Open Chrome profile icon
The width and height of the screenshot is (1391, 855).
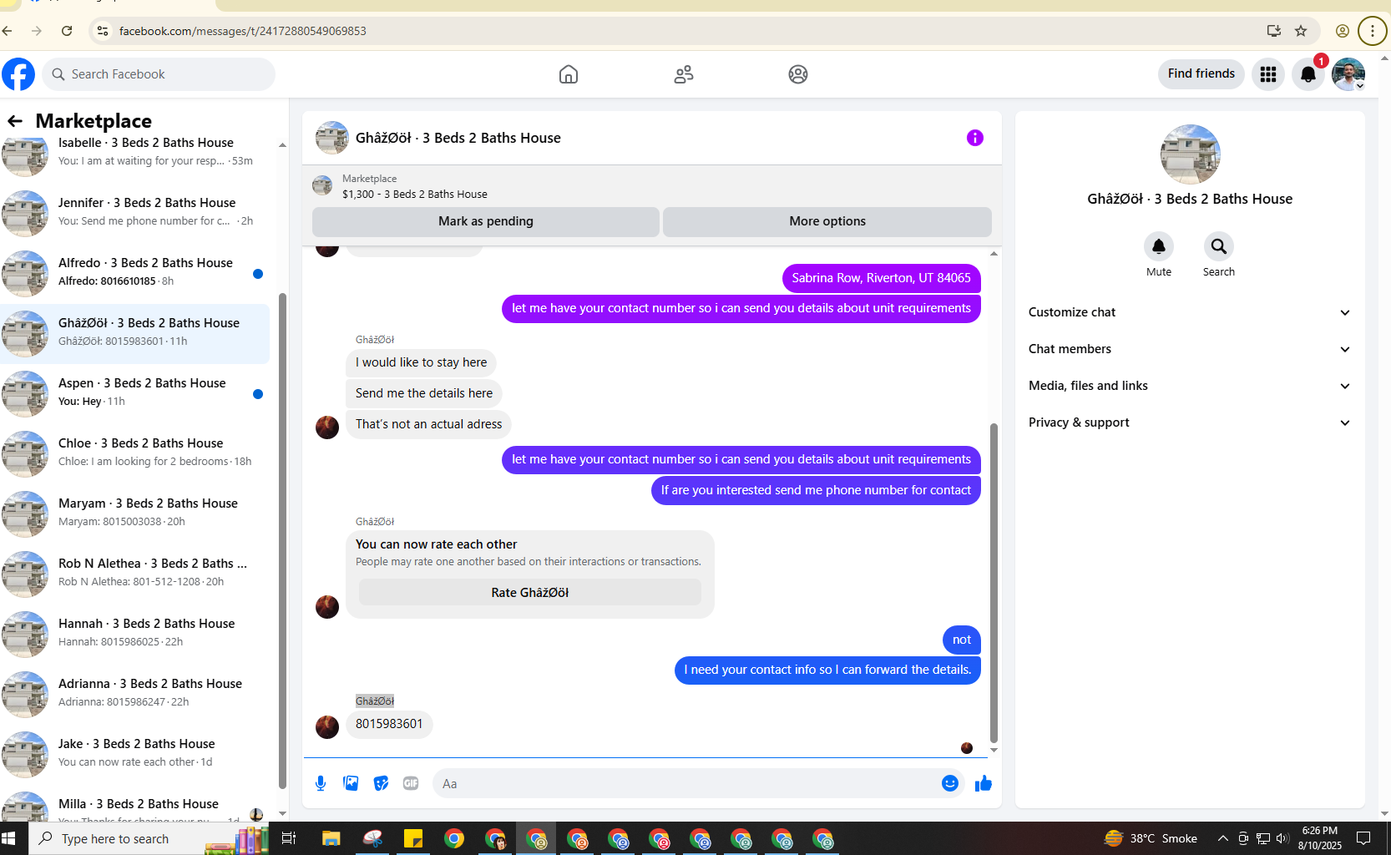(1343, 31)
